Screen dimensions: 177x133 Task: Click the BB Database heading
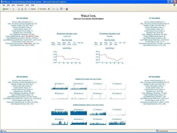(22, 77)
